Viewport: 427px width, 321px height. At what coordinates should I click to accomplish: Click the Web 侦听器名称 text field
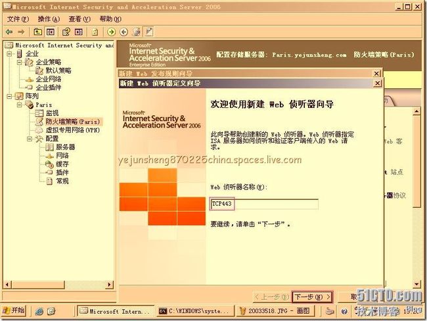[263, 204]
